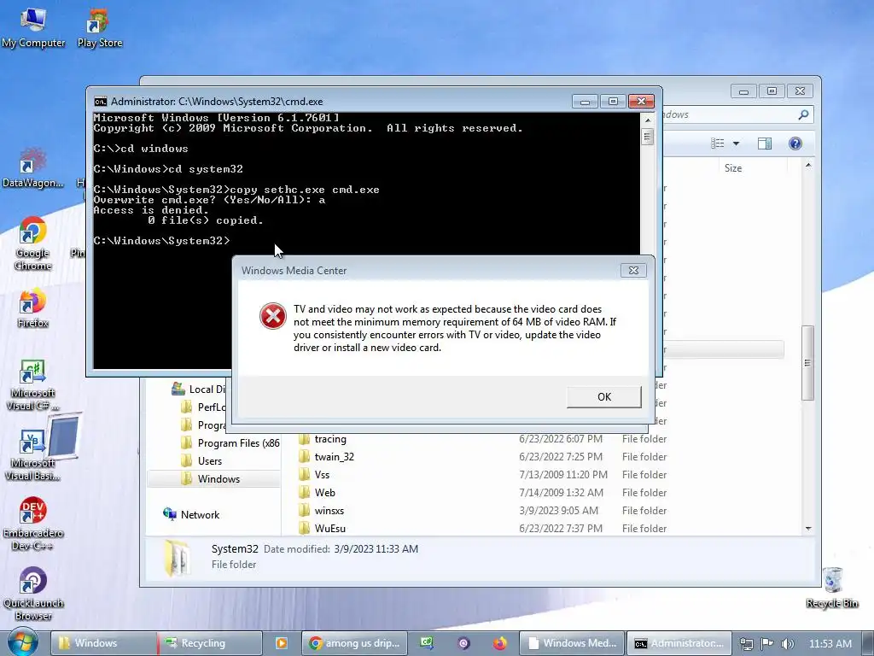Launch Firefox desktop icon

[33, 307]
